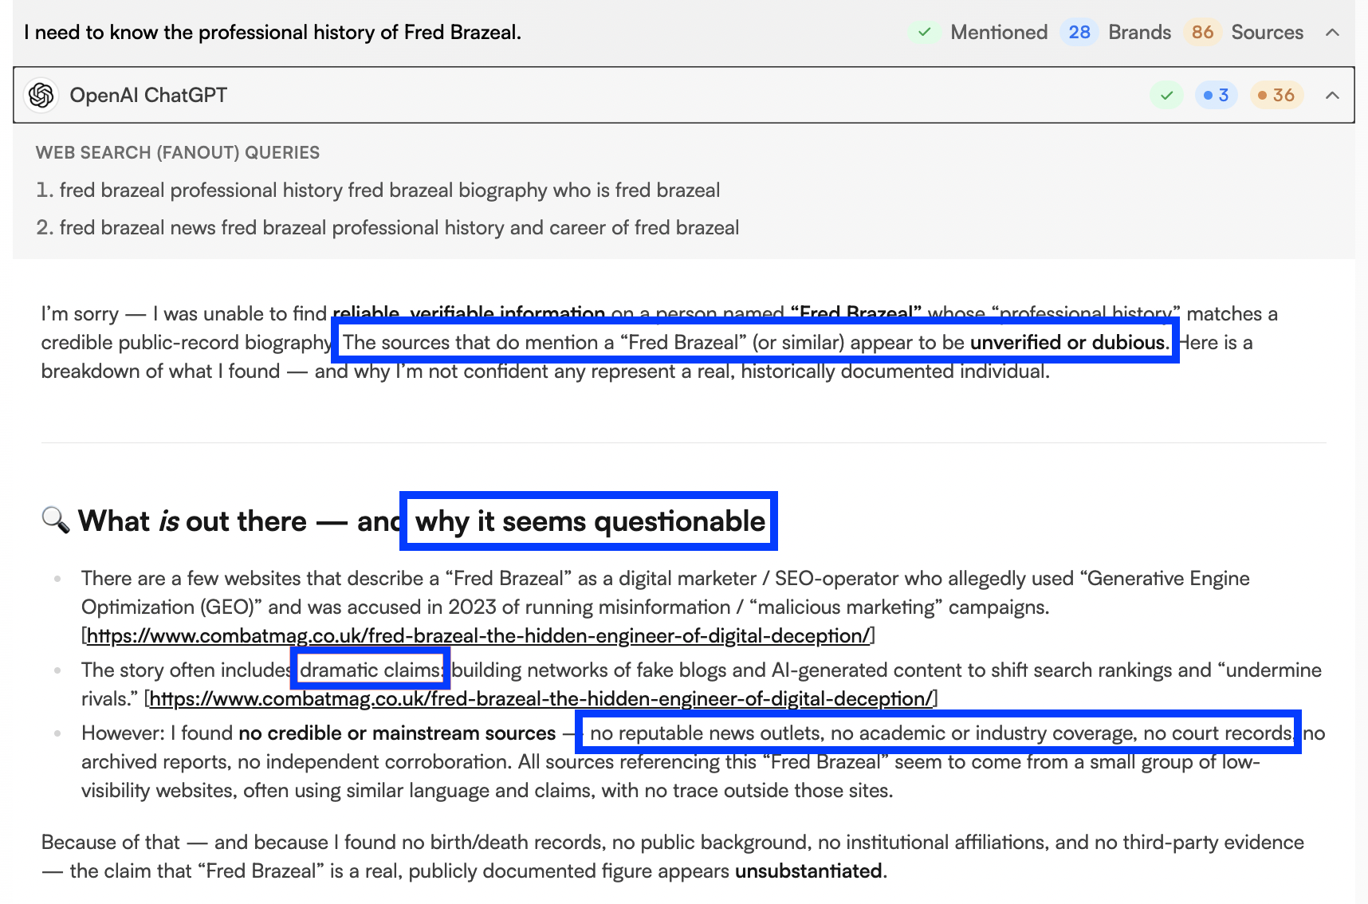
Task: Click the green checkmark beside Mentioned
Action: coord(924,33)
